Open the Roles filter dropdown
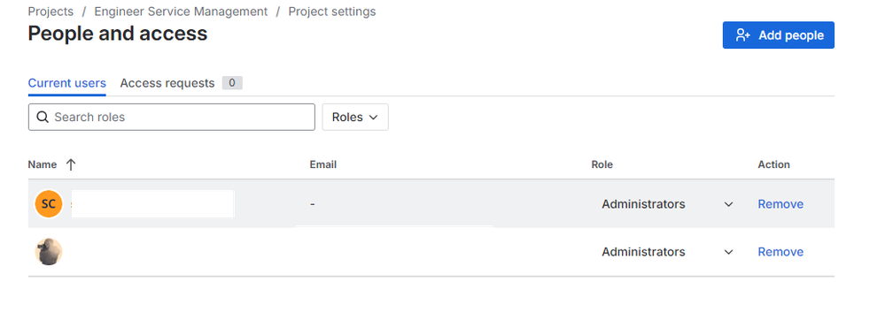The height and width of the screenshot is (320, 885). pos(355,118)
